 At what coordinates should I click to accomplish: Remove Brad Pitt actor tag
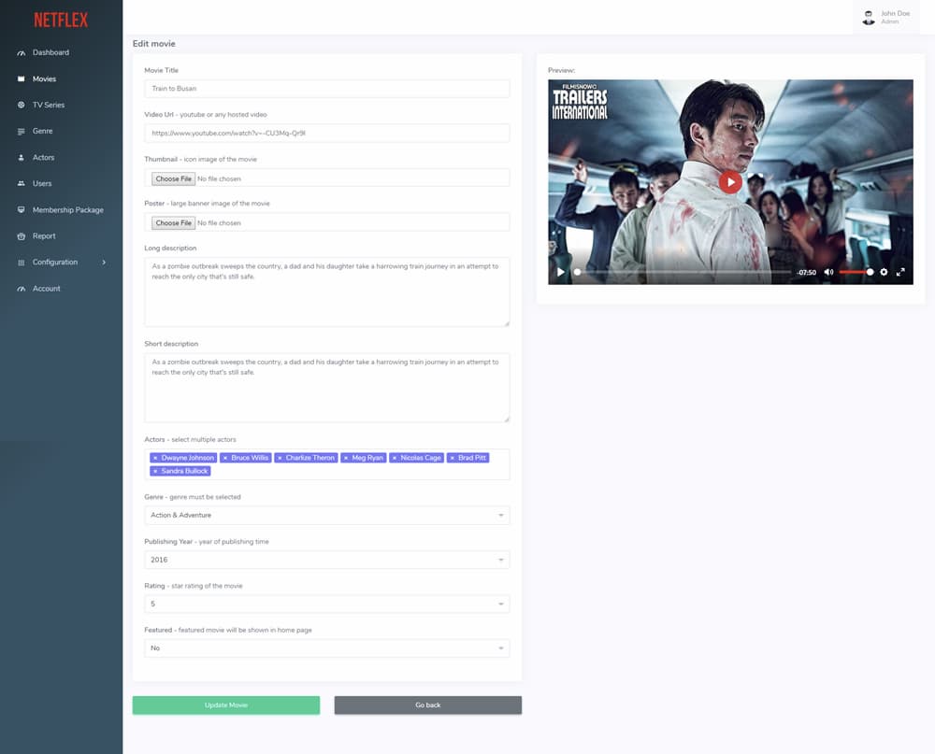pyautogui.click(x=452, y=458)
